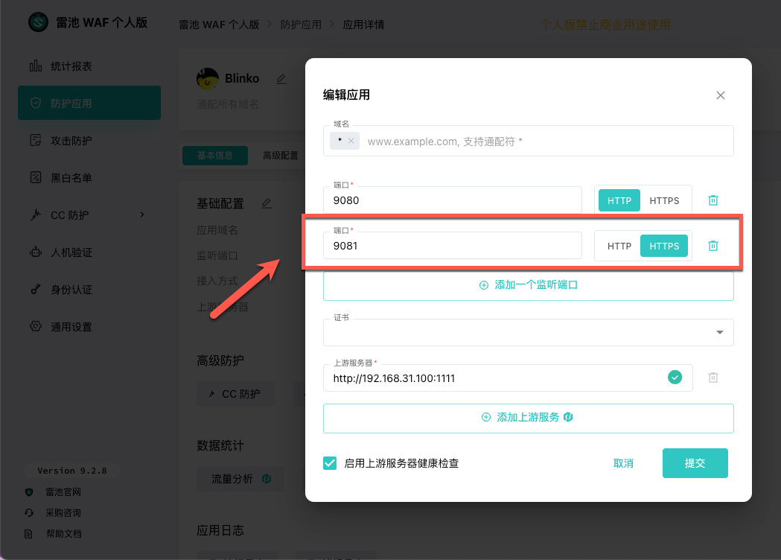Viewport: 781px width, 560px height.
Task: Click the Version 9.2.8 label
Action: [72, 471]
